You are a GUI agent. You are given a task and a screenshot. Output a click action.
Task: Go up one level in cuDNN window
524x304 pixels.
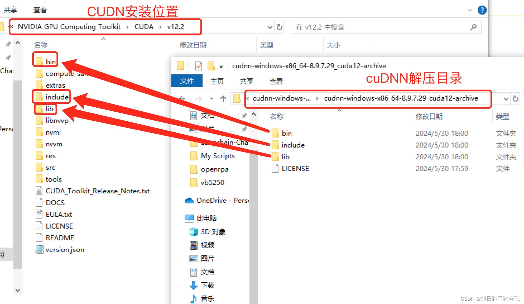pyautogui.click(x=223, y=99)
